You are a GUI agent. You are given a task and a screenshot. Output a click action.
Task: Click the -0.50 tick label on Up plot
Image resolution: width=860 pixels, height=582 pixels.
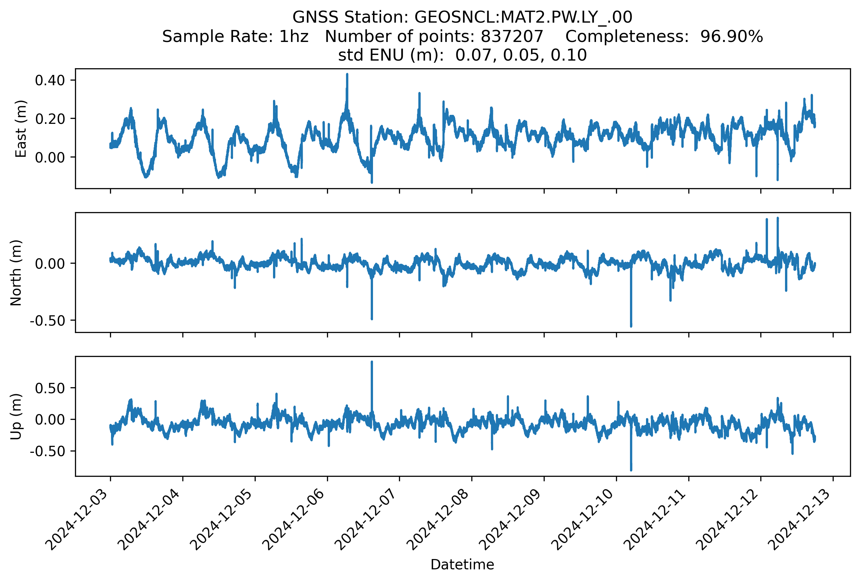(x=47, y=451)
